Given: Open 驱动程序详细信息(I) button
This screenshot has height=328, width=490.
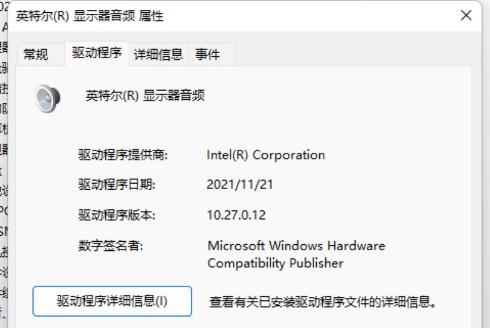Looking at the screenshot, I should point(112,301).
